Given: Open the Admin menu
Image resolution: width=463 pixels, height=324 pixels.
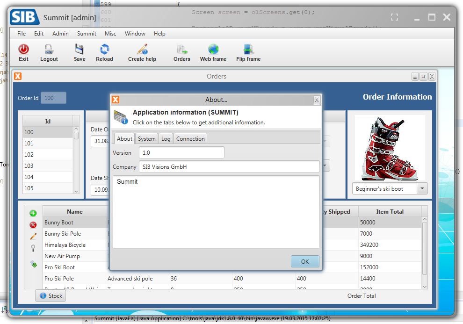Looking at the screenshot, I should 60,34.
